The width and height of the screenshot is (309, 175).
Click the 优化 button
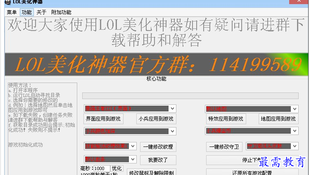click(117, 168)
